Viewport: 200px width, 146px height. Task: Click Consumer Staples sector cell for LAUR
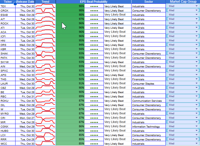(x=149, y=84)
